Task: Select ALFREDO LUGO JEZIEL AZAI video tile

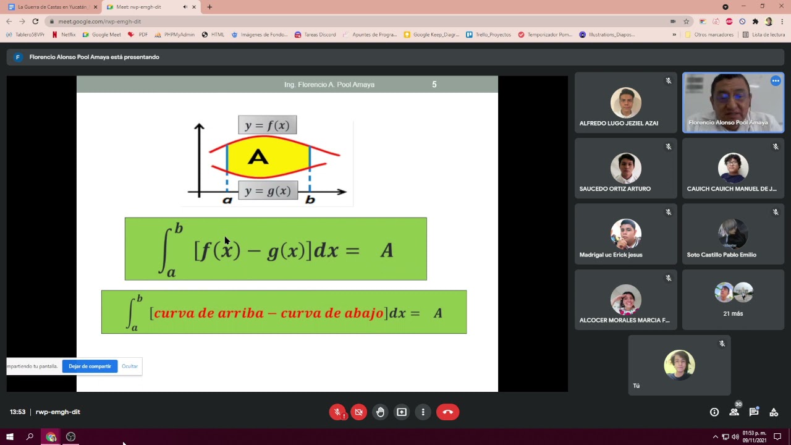Action: [626, 101]
